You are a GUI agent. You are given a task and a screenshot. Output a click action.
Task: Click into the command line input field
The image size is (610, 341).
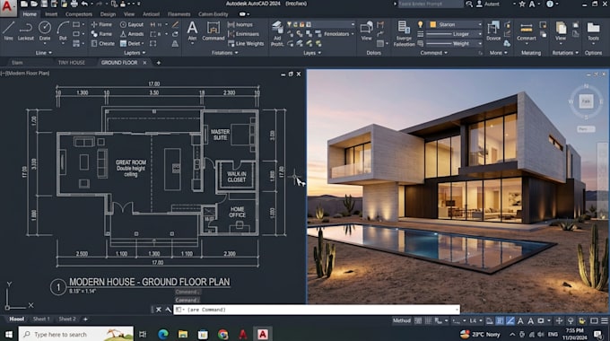(x=317, y=310)
